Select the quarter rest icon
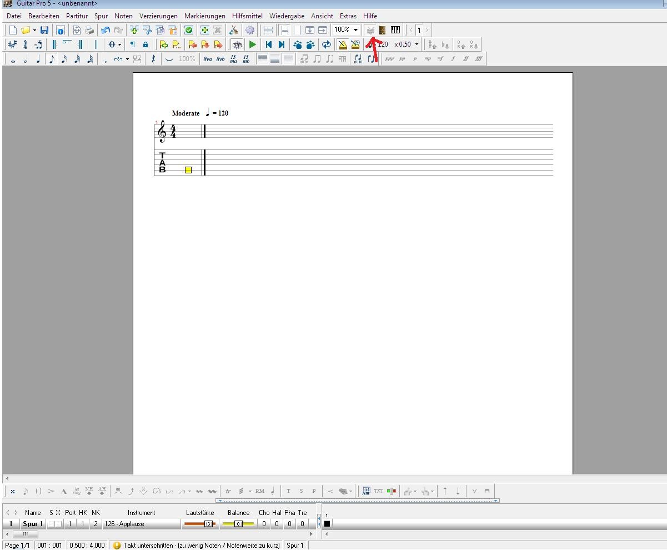The image size is (667, 550). click(x=153, y=58)
